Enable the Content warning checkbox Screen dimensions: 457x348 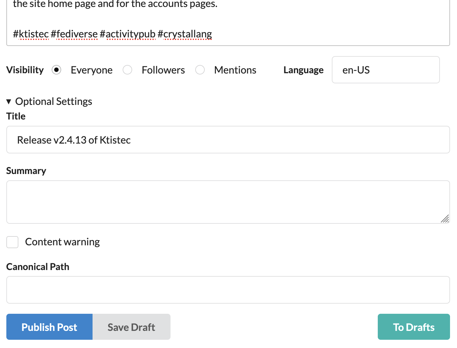click(x=12, y=242)
